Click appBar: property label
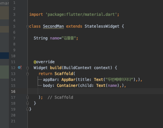 click(x=51, y=80)
